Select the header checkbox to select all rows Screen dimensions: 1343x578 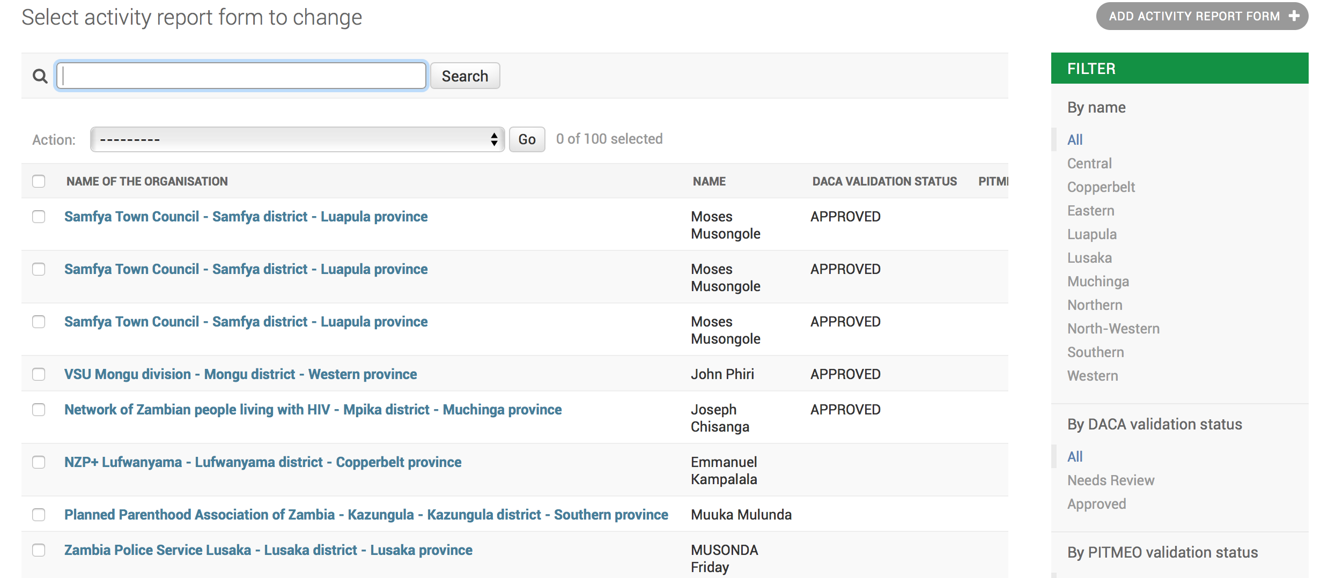pyautogui.click(x=38, y=182)
